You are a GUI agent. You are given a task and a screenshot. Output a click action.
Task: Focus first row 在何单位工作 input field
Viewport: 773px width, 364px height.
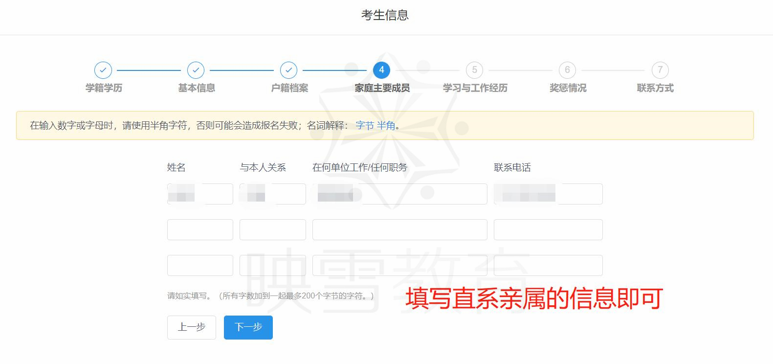(400, 194)
